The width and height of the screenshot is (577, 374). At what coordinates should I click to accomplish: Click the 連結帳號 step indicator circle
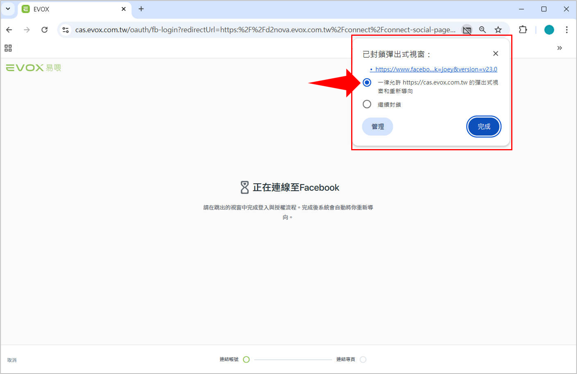click(x=247, y=359)
